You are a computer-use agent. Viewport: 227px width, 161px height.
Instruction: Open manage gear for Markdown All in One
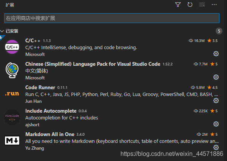pos(216,147)
